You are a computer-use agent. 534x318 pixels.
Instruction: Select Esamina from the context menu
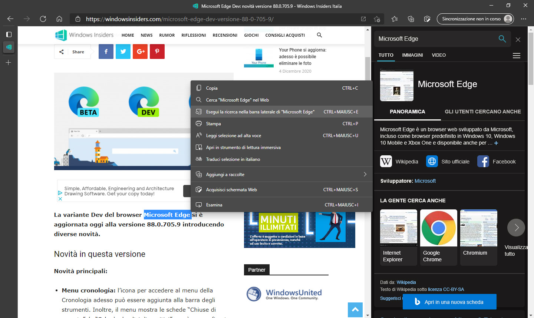[281, 205]
